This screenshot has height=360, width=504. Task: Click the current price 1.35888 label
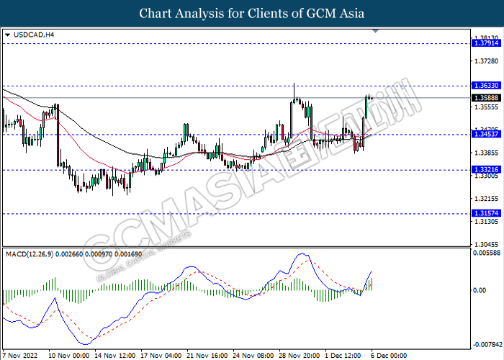[486, 98]
